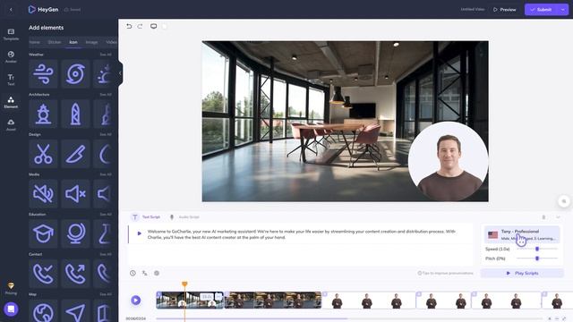
Task: Click the timeline horizontal scrollbar
Action: [x=252, y=318]
